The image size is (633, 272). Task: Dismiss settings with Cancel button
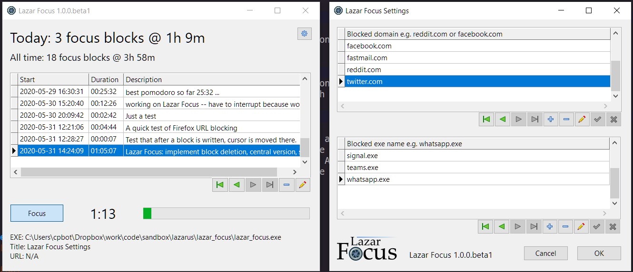(545, 253)
